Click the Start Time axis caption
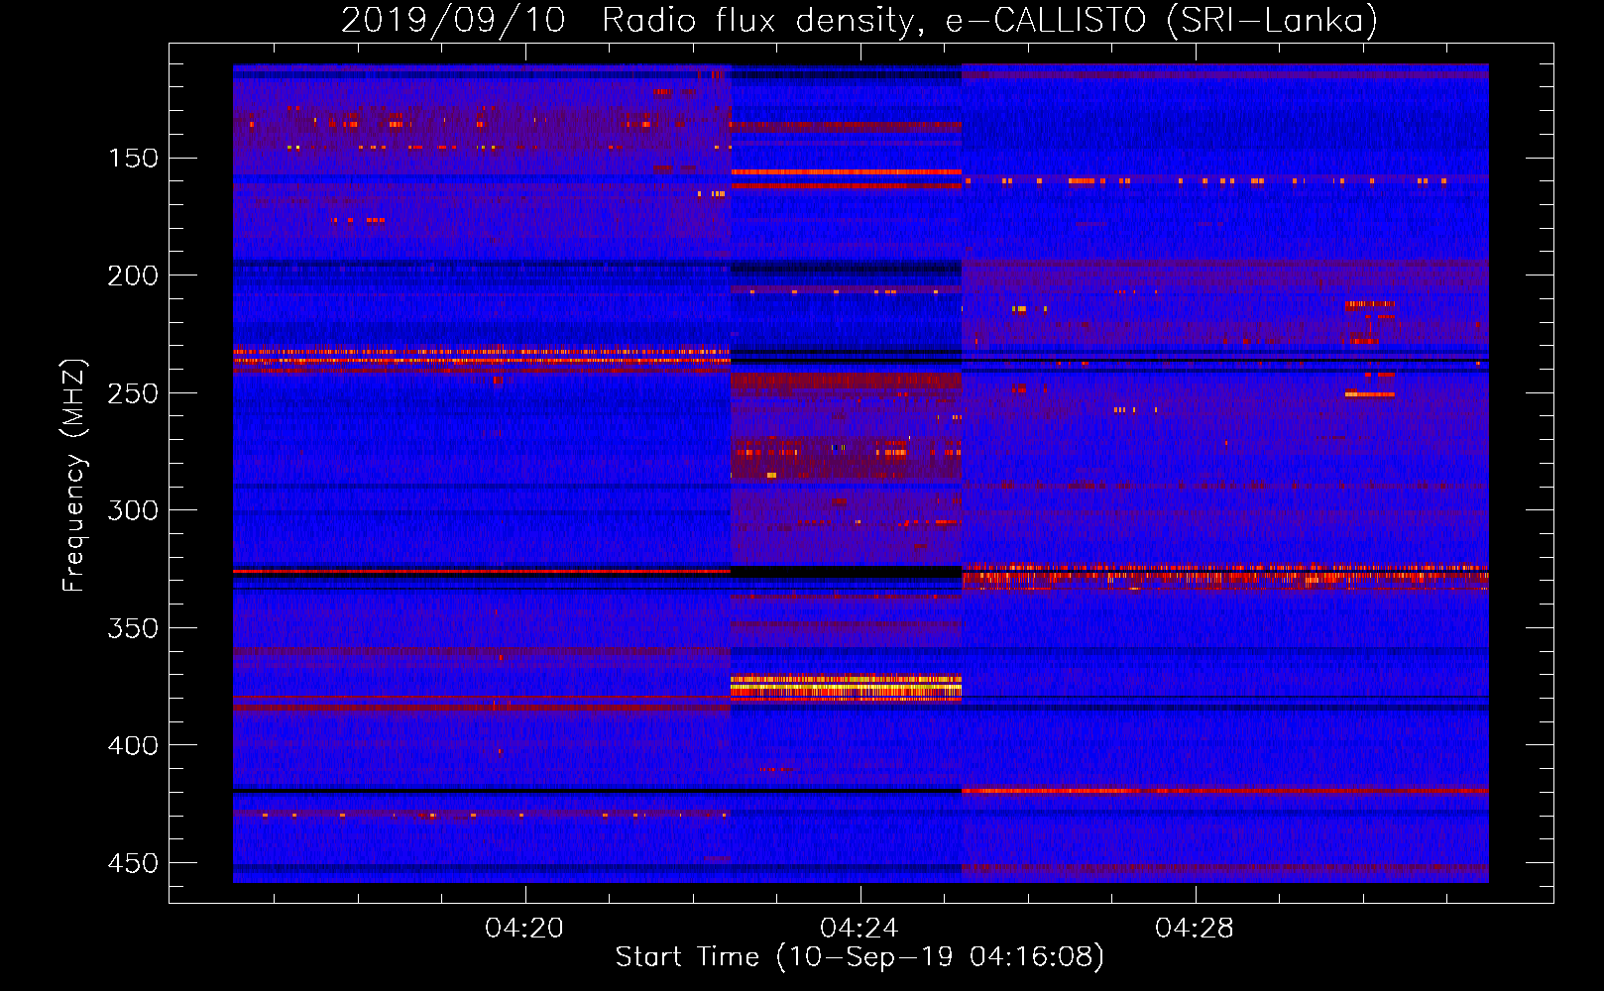Viewport: 1604px width, 991px height. (x=859, y=957)
